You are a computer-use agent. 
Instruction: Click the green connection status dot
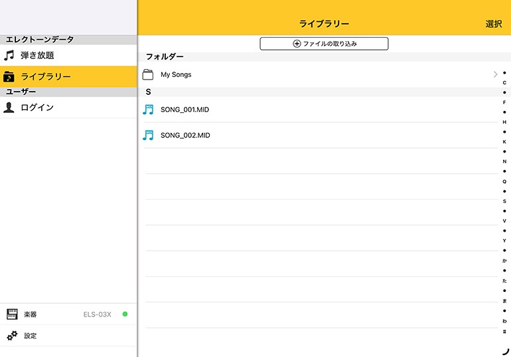pos(125,314)
